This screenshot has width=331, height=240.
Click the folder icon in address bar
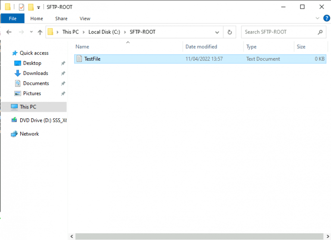point(50,32)
